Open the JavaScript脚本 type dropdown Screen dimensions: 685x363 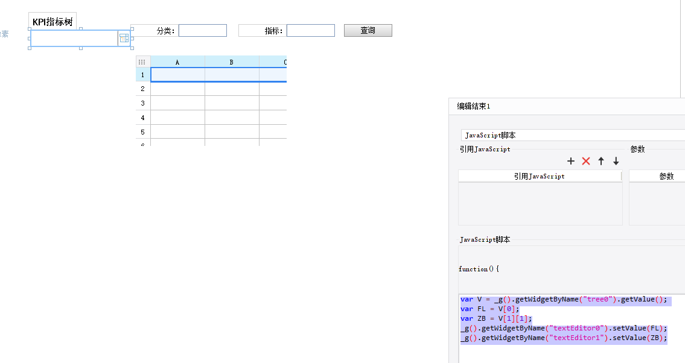click(x=573, y=135)
